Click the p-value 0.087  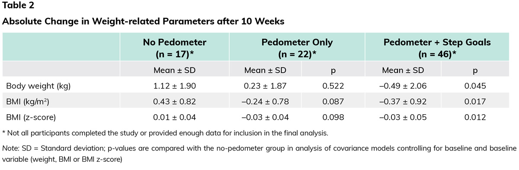(333, 102)
